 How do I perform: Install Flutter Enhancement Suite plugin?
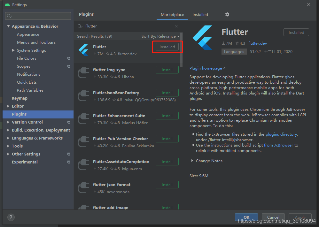pos(167,116)
